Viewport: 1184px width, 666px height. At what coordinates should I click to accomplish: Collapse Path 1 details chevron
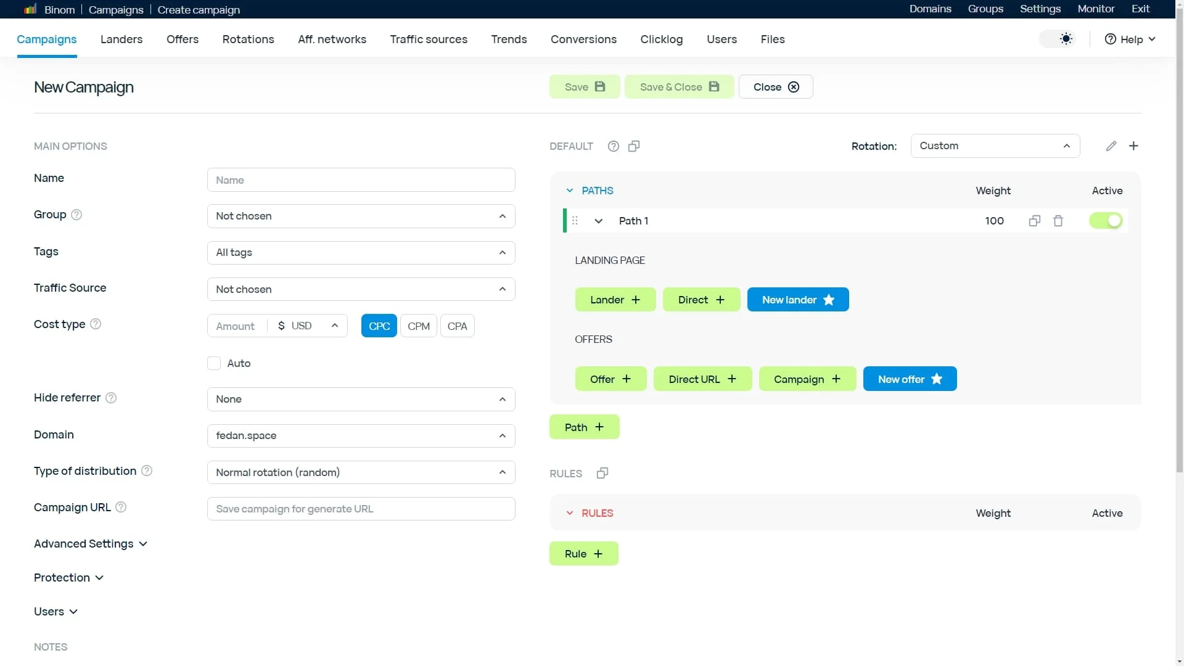(598, 221)
